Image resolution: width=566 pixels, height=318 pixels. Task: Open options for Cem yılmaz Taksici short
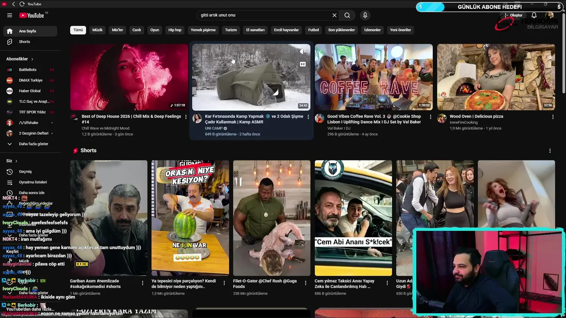click(x=387, y=283)
